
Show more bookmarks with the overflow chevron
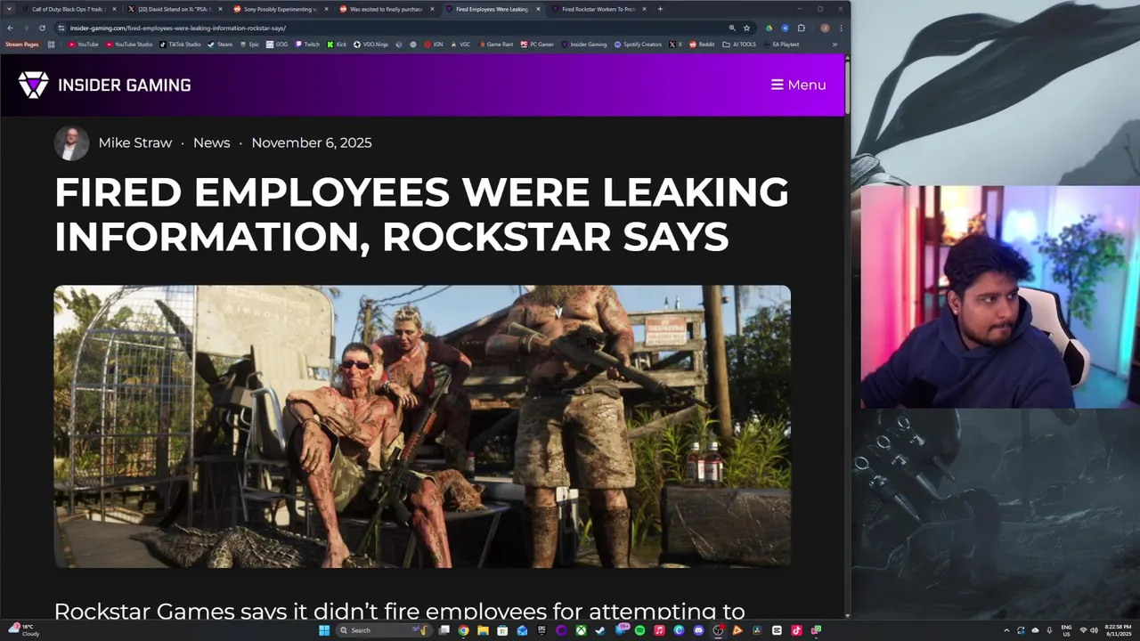pyautogui.click(x=835, y=44)
